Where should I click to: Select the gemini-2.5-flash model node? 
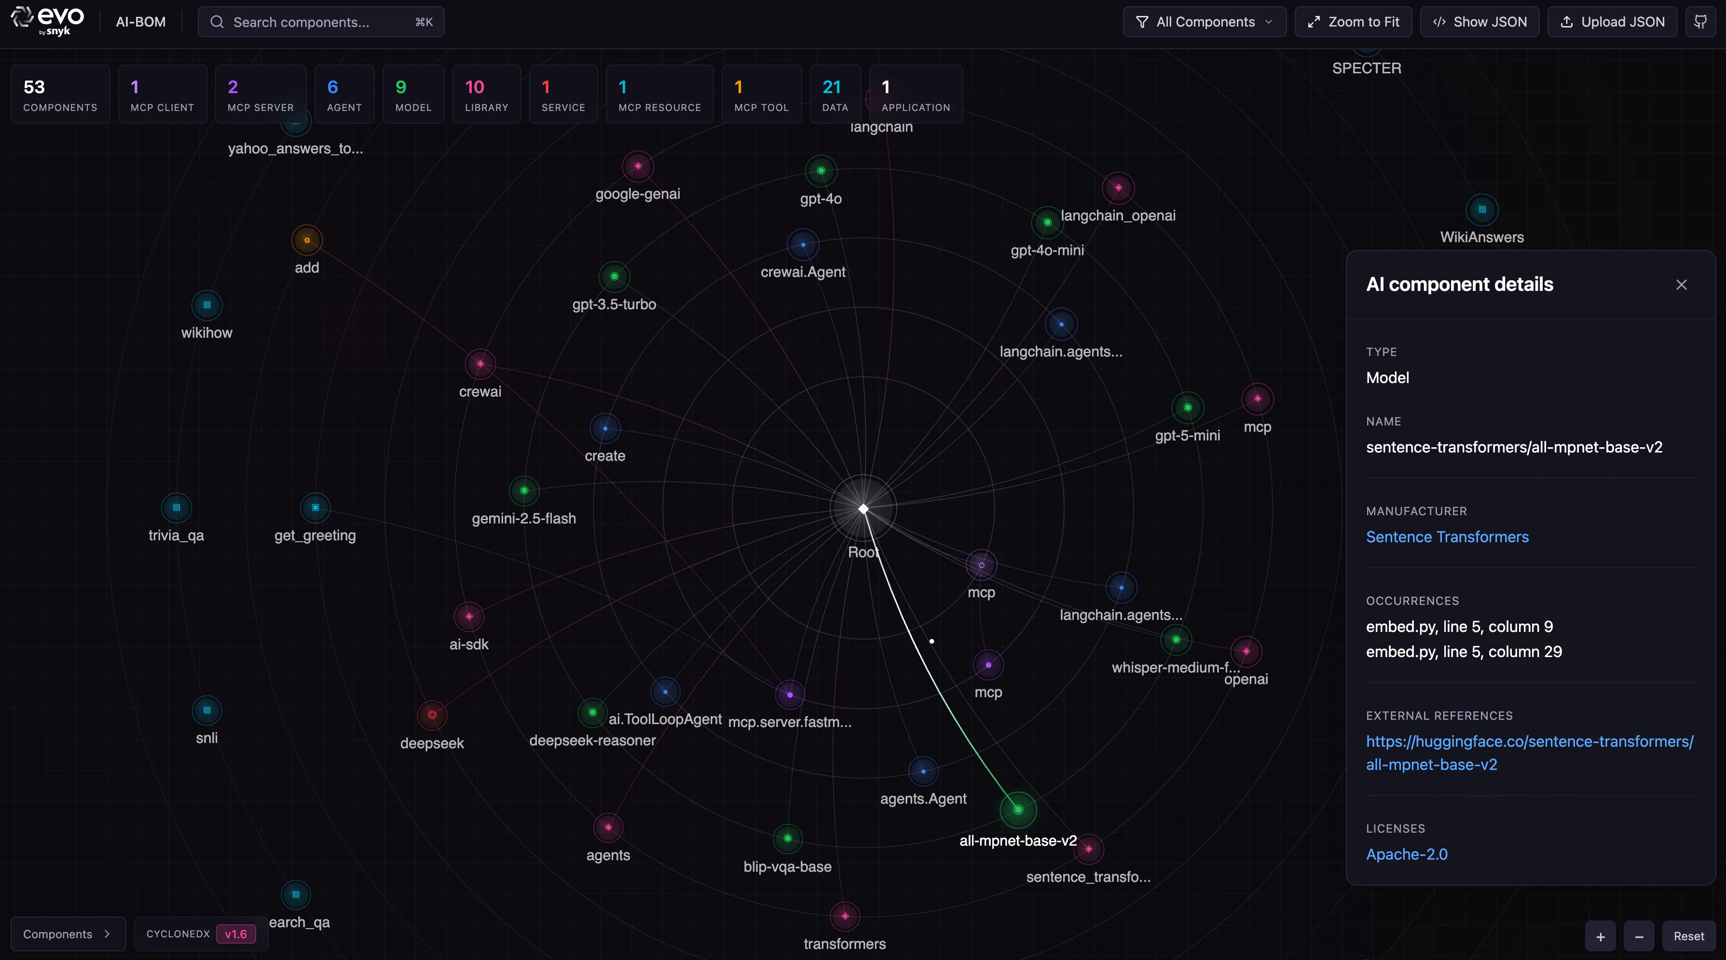[524, 491]
